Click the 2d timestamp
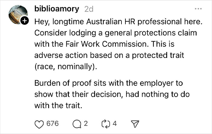The height and width of the screenshot is (134, 212). pos(89,9)
